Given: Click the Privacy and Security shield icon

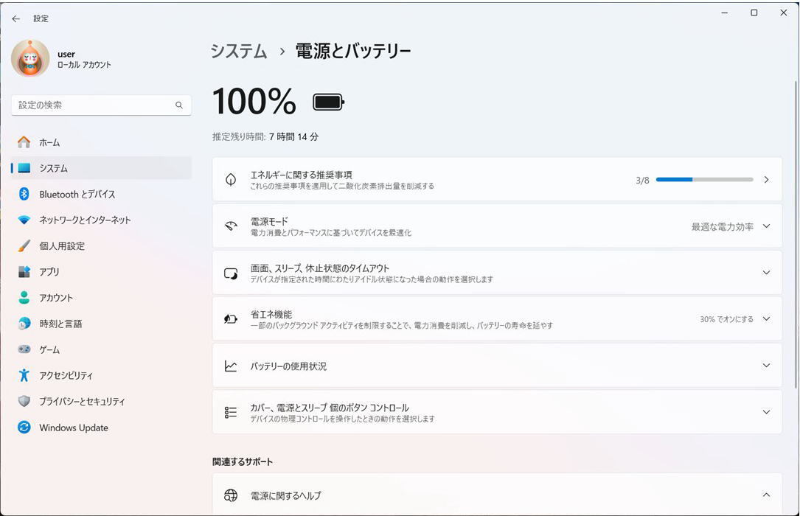Looking at the screenshot, I should click(x=24, y=401).
